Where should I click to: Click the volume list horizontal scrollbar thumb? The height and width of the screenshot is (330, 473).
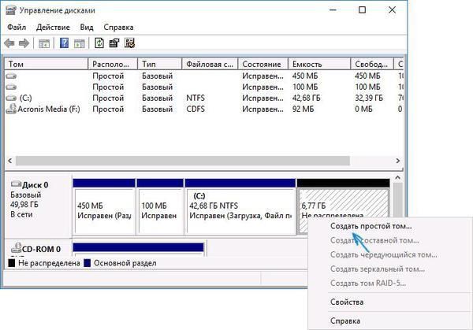point(183,161)
